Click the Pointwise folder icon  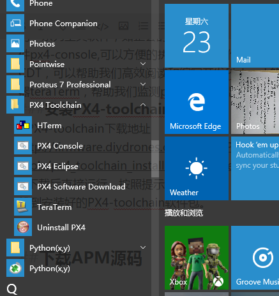click(15, 64)
